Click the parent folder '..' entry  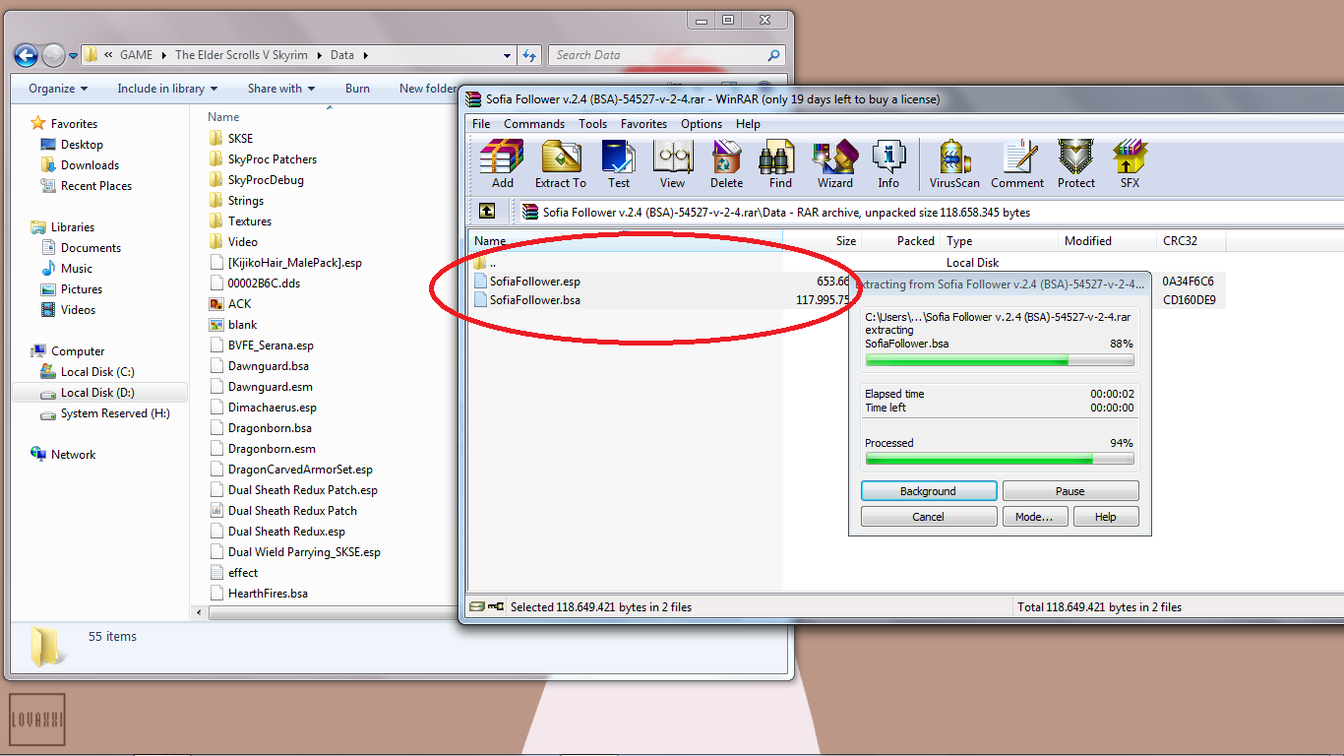(x=484, y=263)
